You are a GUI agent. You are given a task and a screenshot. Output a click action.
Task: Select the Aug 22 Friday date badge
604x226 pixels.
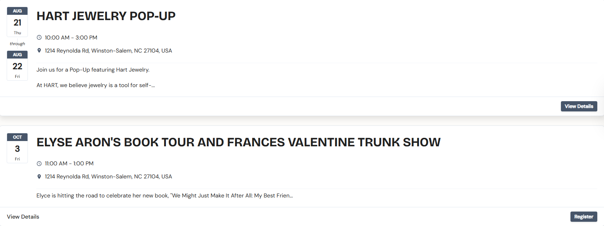(17, 66)
